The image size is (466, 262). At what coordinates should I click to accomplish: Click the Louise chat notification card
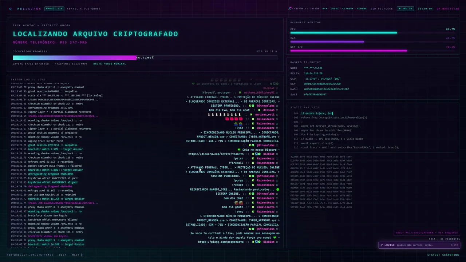tap(419, 245)
